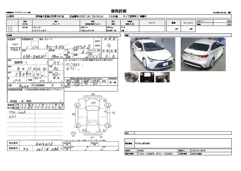Click the large handwritten lot number 7027
This screenshot has height=171, width=241.
(15, 49)
